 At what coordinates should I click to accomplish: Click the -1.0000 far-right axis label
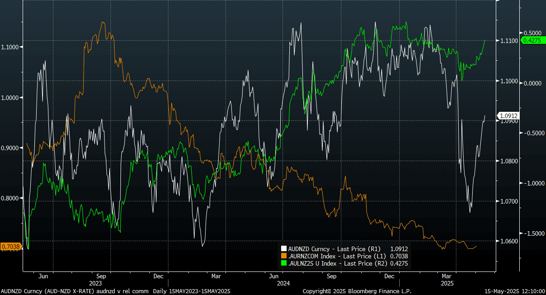click(x=532, y=183)
